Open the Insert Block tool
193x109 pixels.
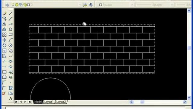click(11, 72)
